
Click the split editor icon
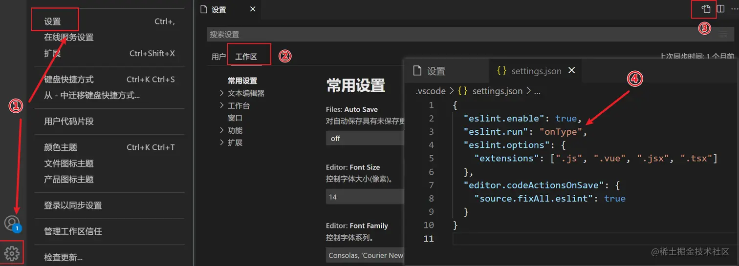720,9
